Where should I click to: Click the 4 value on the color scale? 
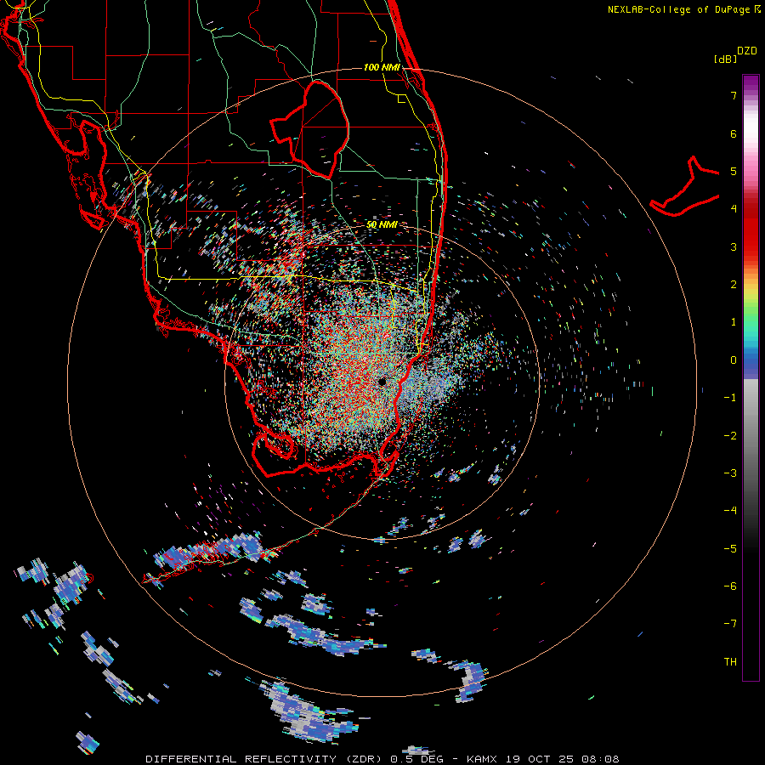734,209
